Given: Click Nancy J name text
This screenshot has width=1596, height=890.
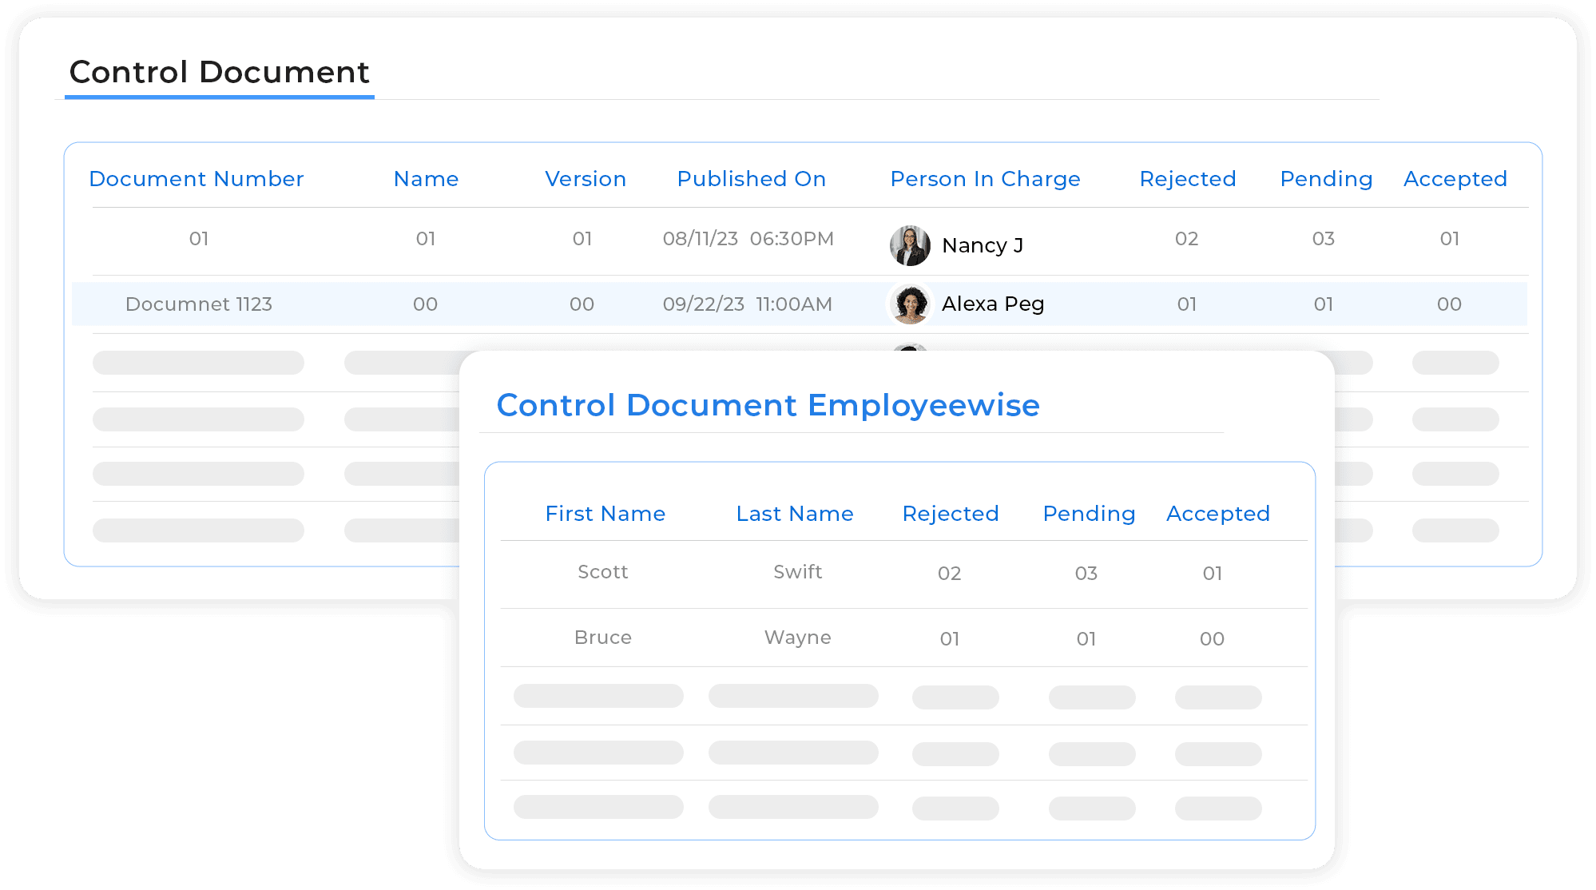Looking at the screenshot, I should click(982, 245).
